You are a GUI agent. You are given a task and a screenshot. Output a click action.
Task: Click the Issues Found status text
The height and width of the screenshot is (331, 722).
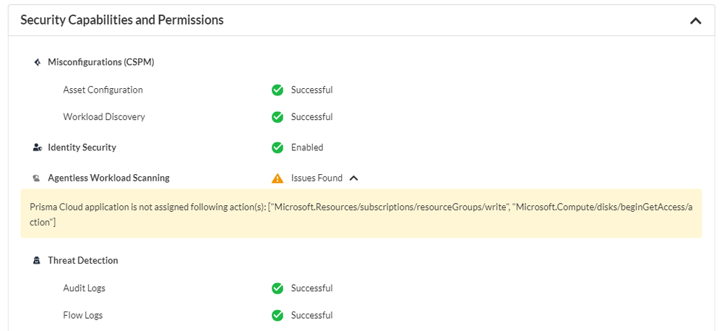(x=317, y=178)
